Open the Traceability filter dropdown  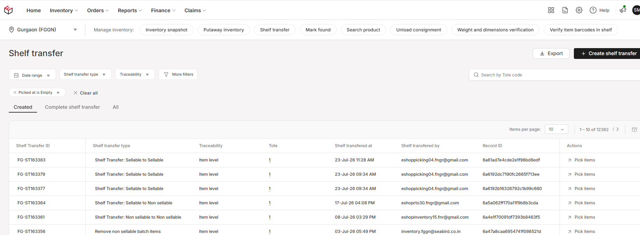(x=135, y=74)
